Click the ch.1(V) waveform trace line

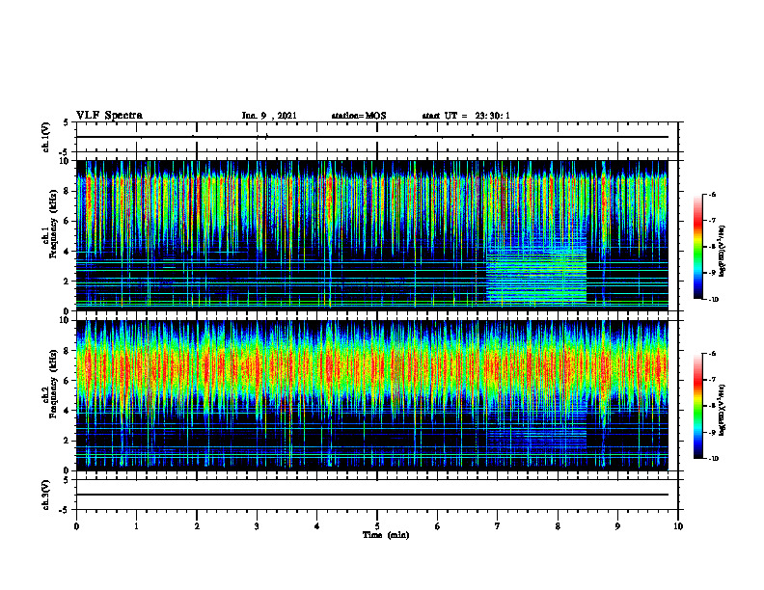[372, 137]
